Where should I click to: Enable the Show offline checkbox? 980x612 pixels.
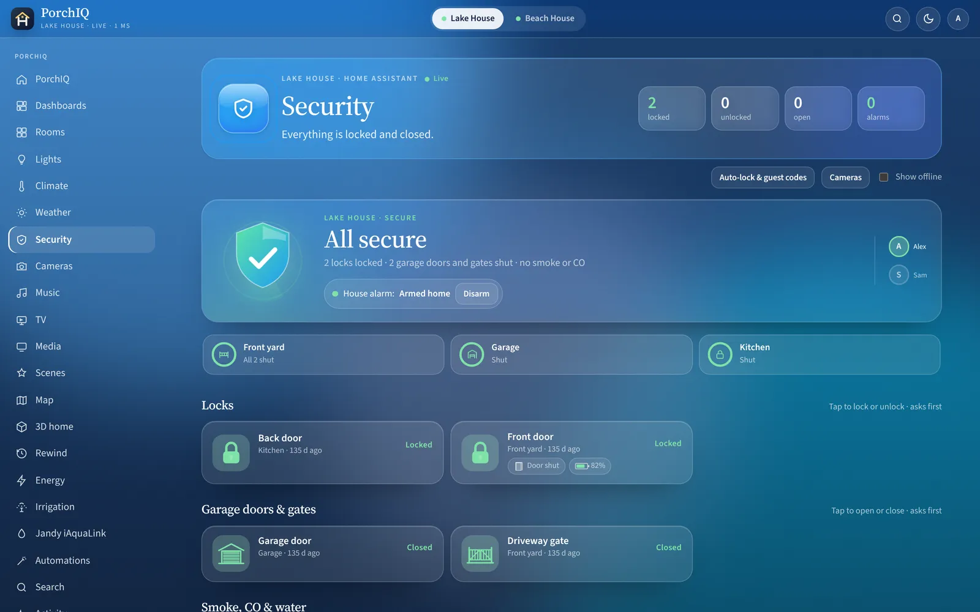(884, 177)
